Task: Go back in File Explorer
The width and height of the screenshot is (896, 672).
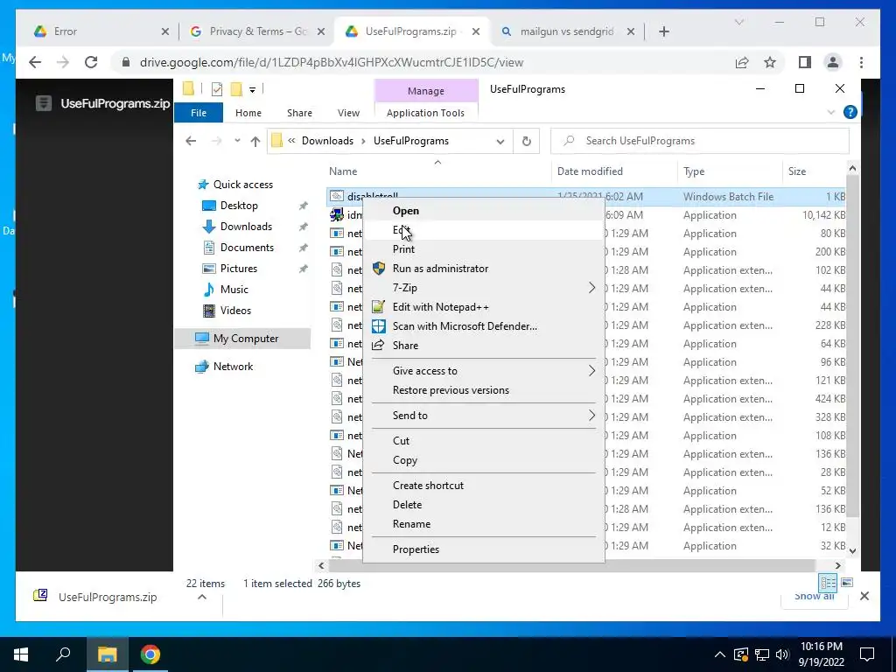Action: (x=191, y=141)
